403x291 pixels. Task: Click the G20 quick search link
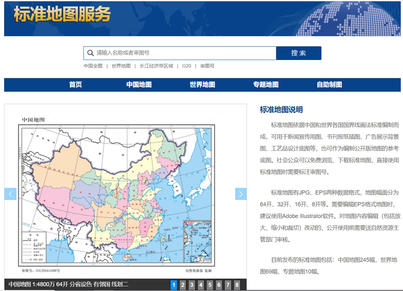186,66
